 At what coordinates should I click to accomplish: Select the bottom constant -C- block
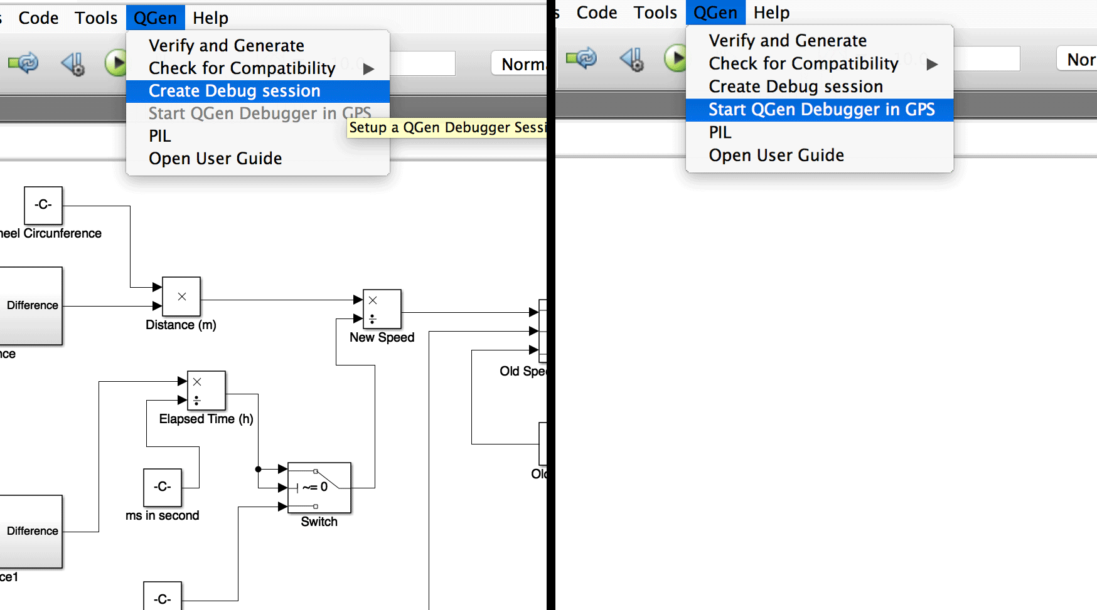[163, 596]
